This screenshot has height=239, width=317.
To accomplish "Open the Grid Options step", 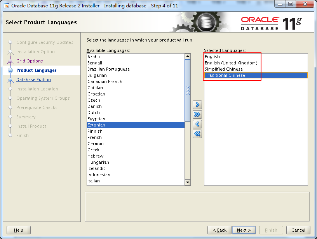I will [x=30, y=61].
